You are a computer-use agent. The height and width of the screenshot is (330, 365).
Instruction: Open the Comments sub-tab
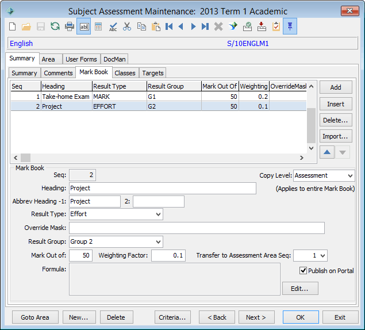pyautogui.click(x=58, y=73)
